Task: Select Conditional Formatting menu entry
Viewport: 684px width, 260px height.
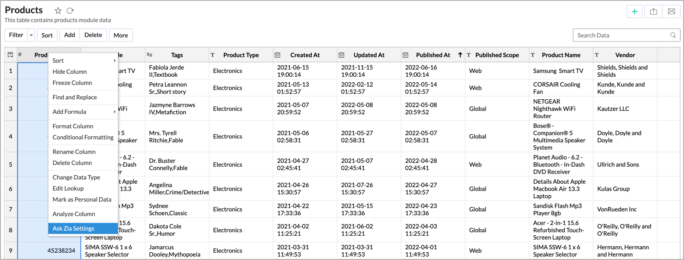Action: click(83, 137)
